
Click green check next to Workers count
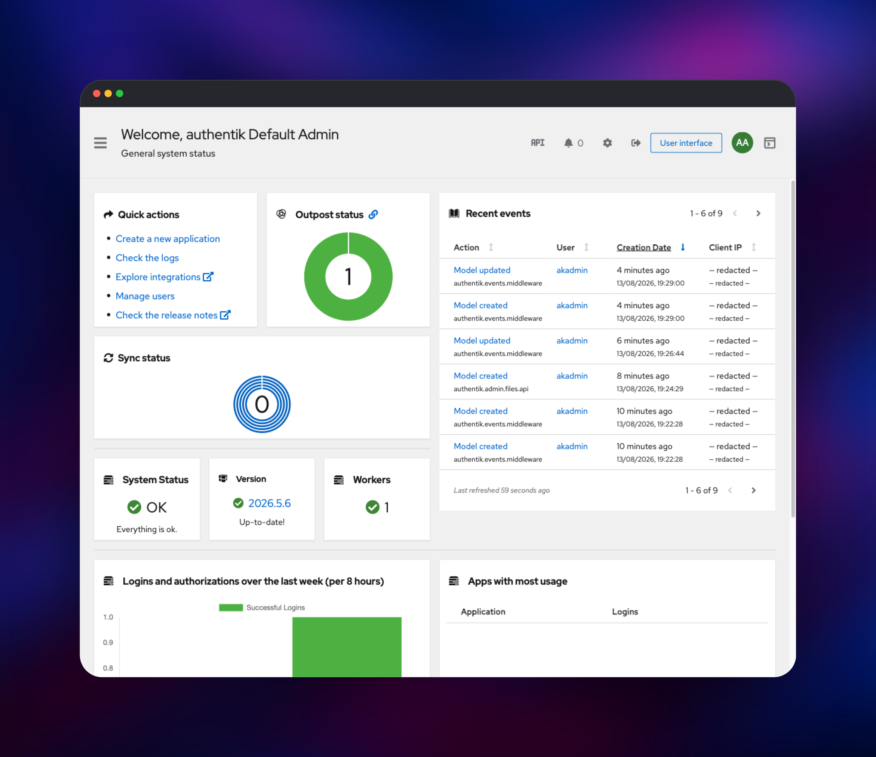tap(372, 507)
